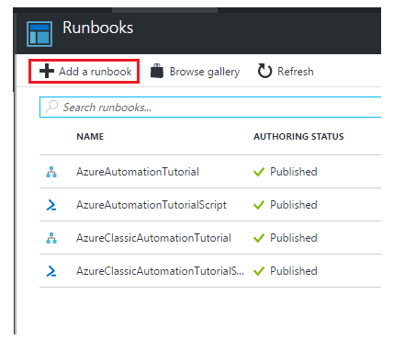Click the graphical icon for AzureClassicAutomationTutorial
The image size is (405, 340).
pyautogui.click(x=51, y=238)
